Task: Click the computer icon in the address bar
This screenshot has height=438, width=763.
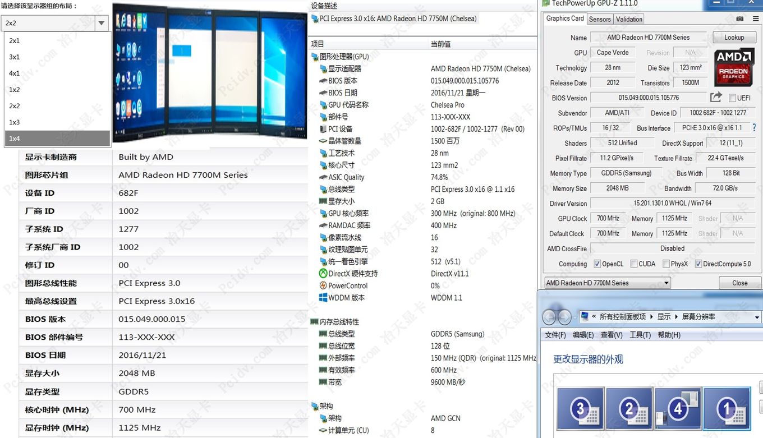Action: pos(585,316)
